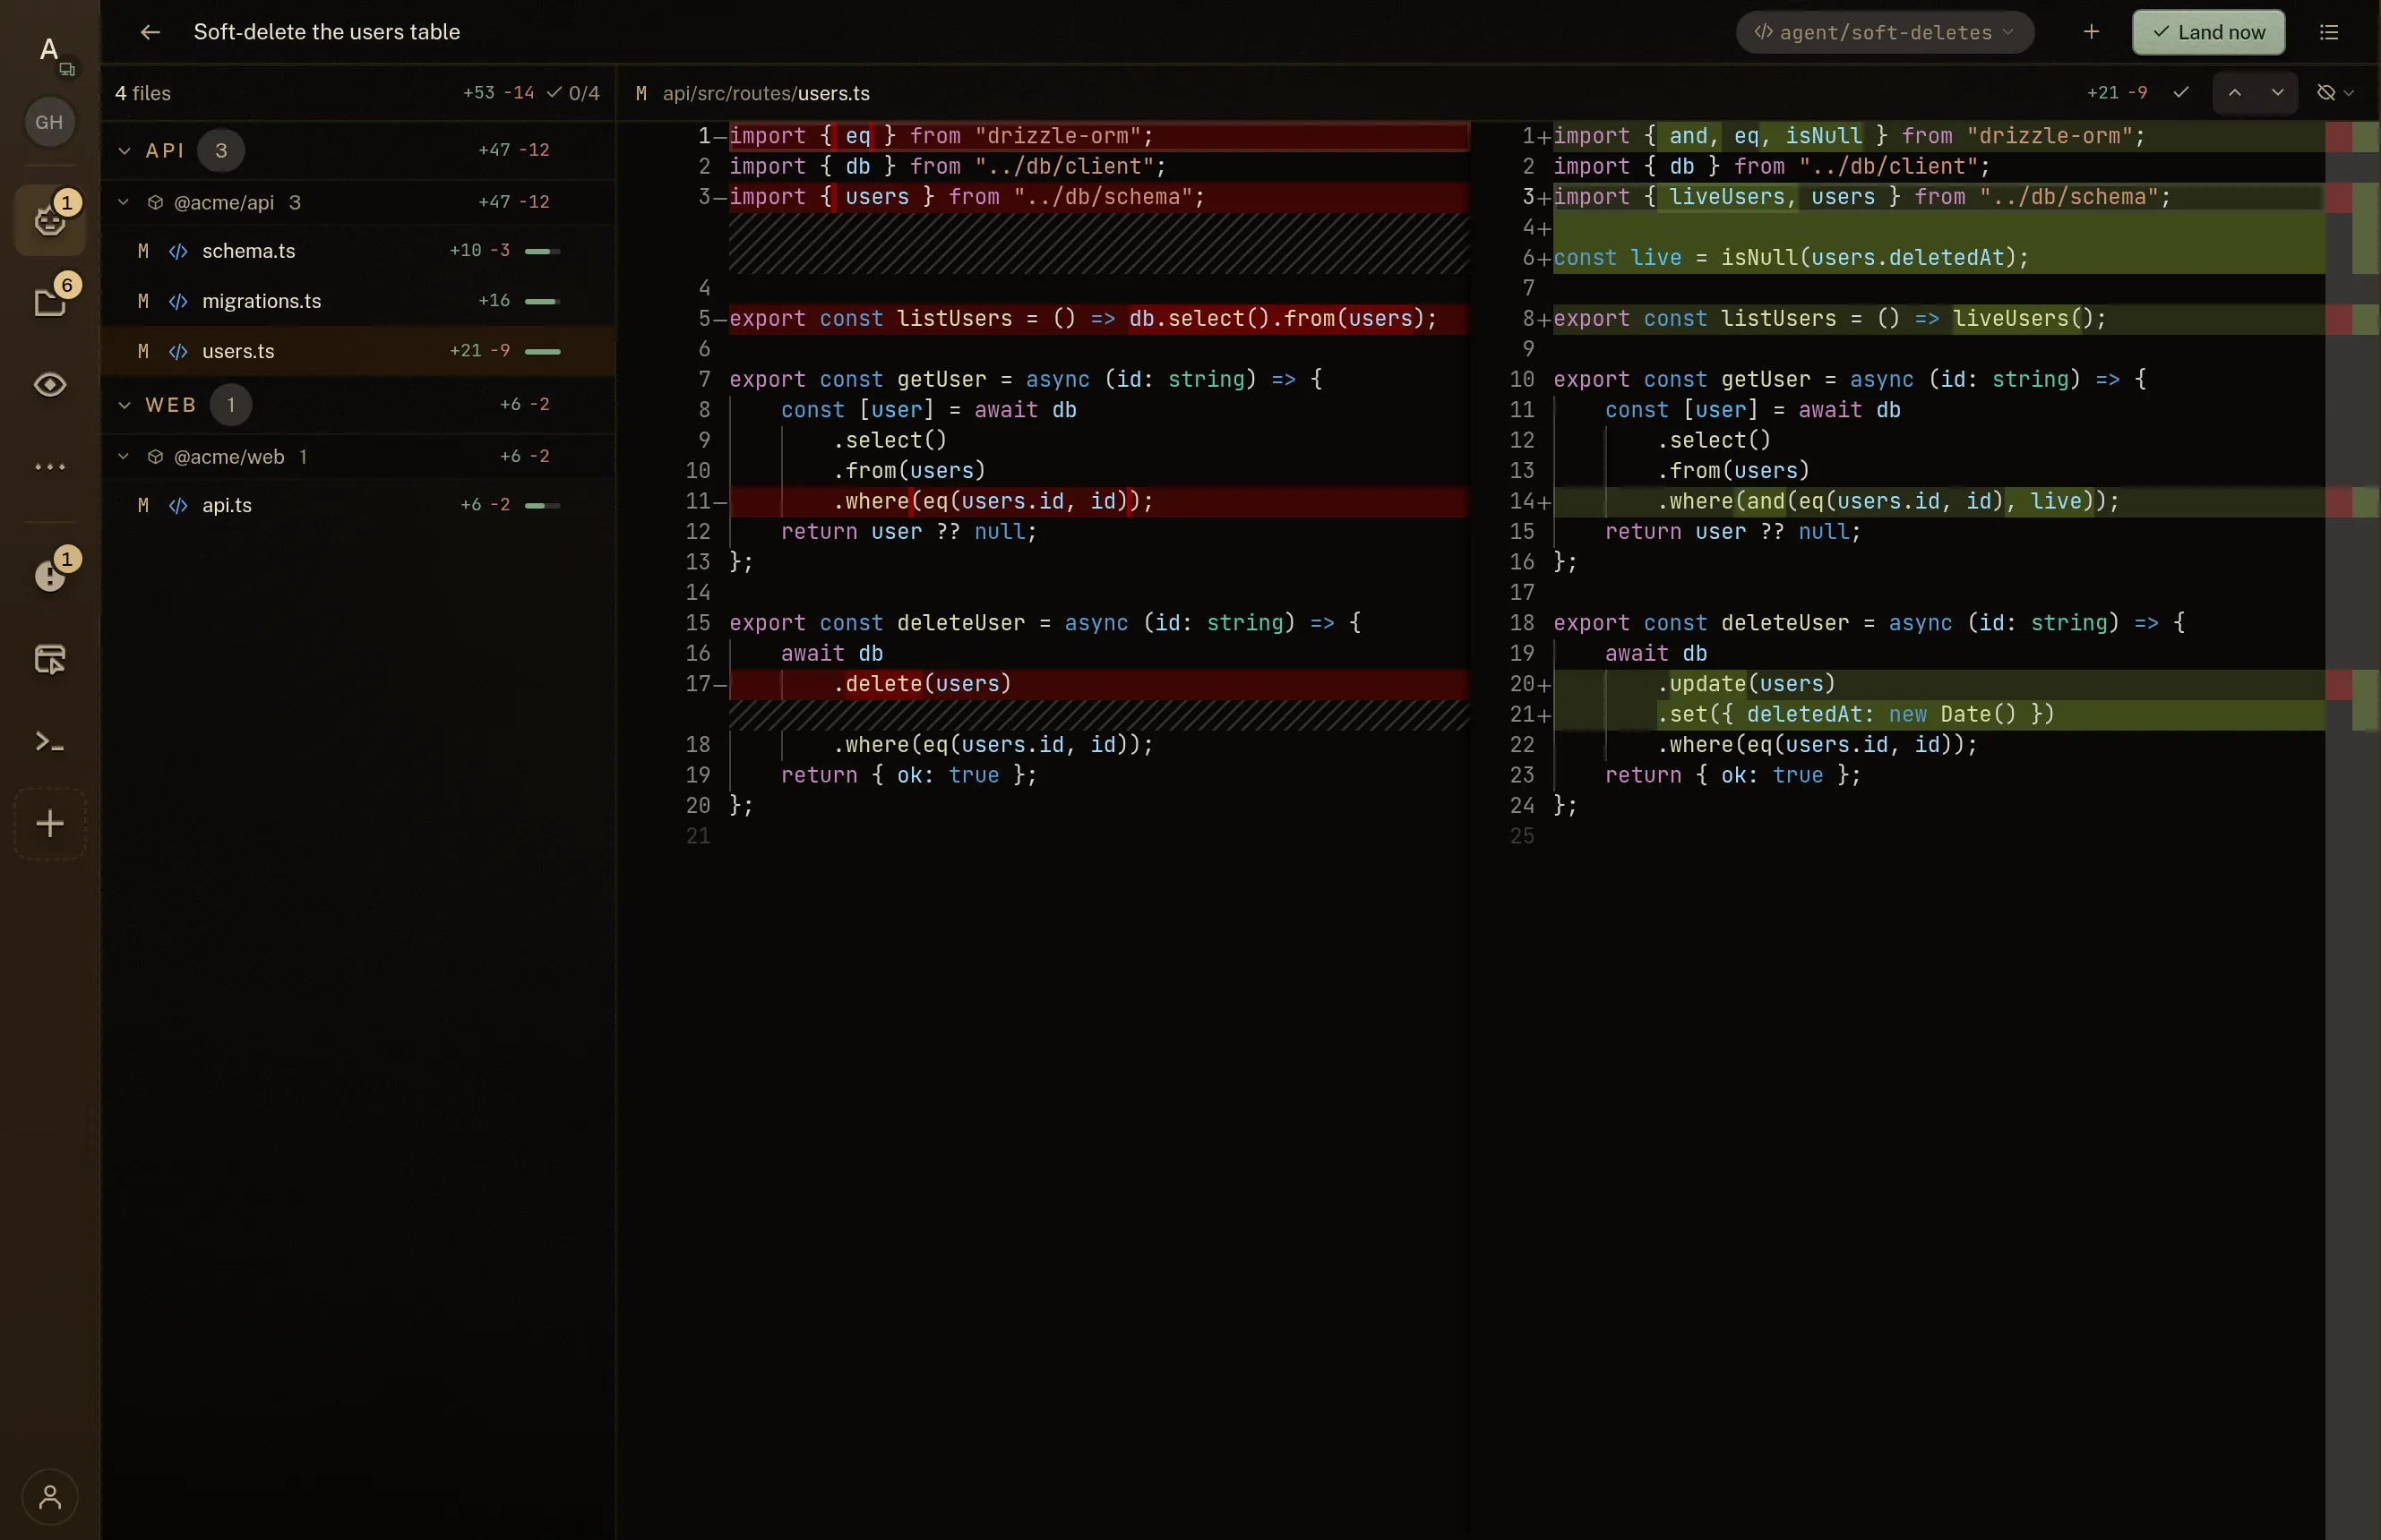
Task: Collapse the @acme/web package chevron
Action: 124,456
